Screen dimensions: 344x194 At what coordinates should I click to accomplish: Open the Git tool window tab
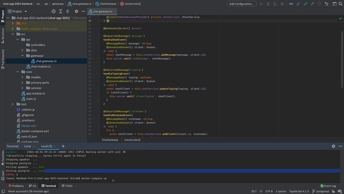(x=32, y=186)
